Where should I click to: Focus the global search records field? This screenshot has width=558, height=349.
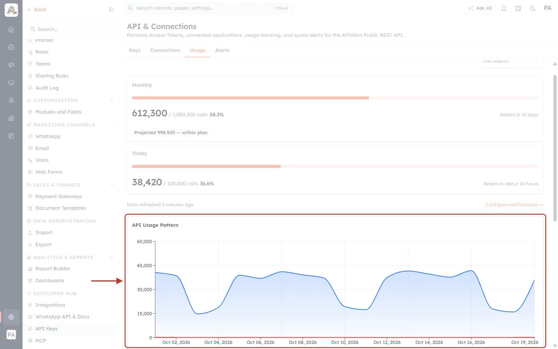209,8
